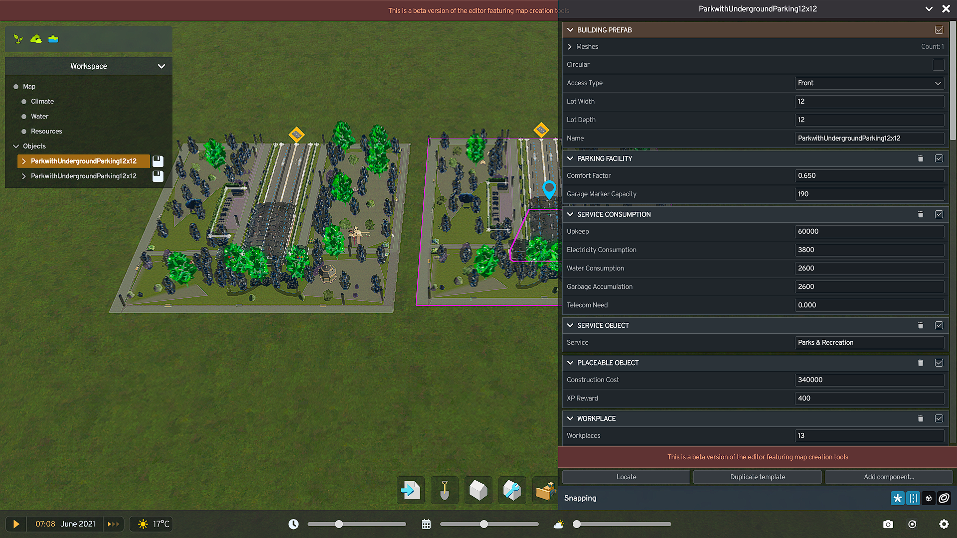The width and height of the screenshot is (957, 538).
Task: Select Resources in workspace tree
Action: pos(46,131)
